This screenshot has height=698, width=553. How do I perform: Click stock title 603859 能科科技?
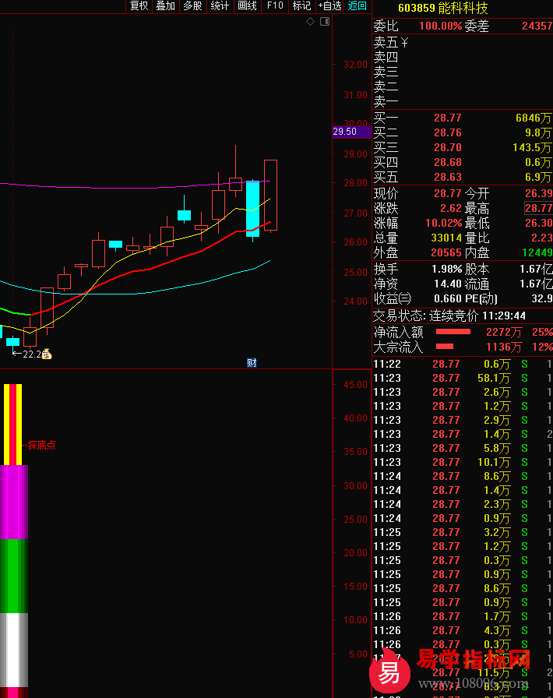[442, 9]
